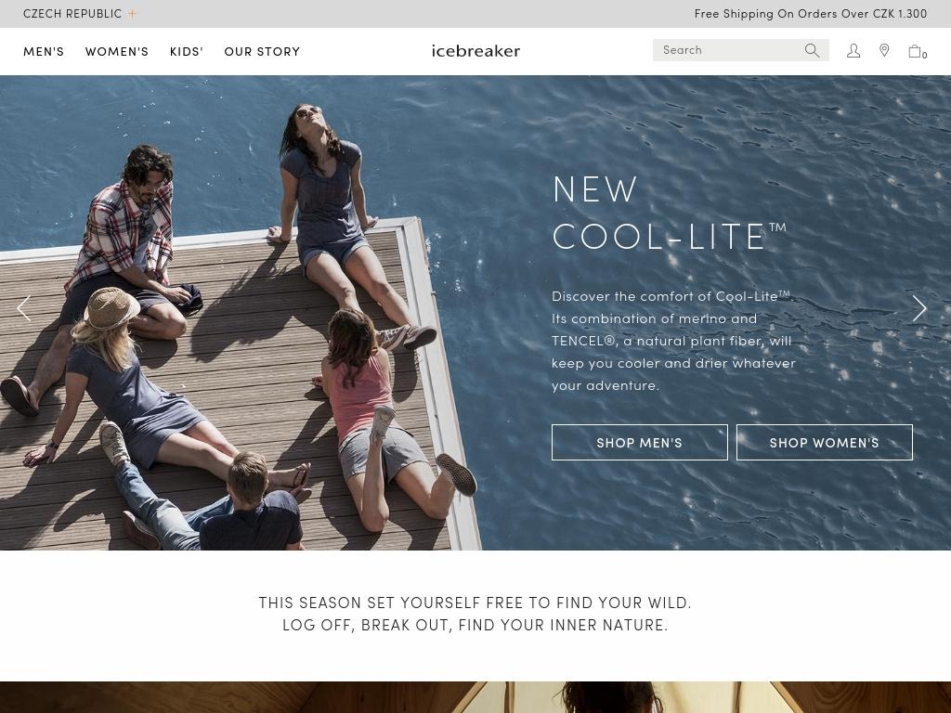The image size is (951, 713).
Task: Click the Shop Women's button
Action: [x=825, y=443]
